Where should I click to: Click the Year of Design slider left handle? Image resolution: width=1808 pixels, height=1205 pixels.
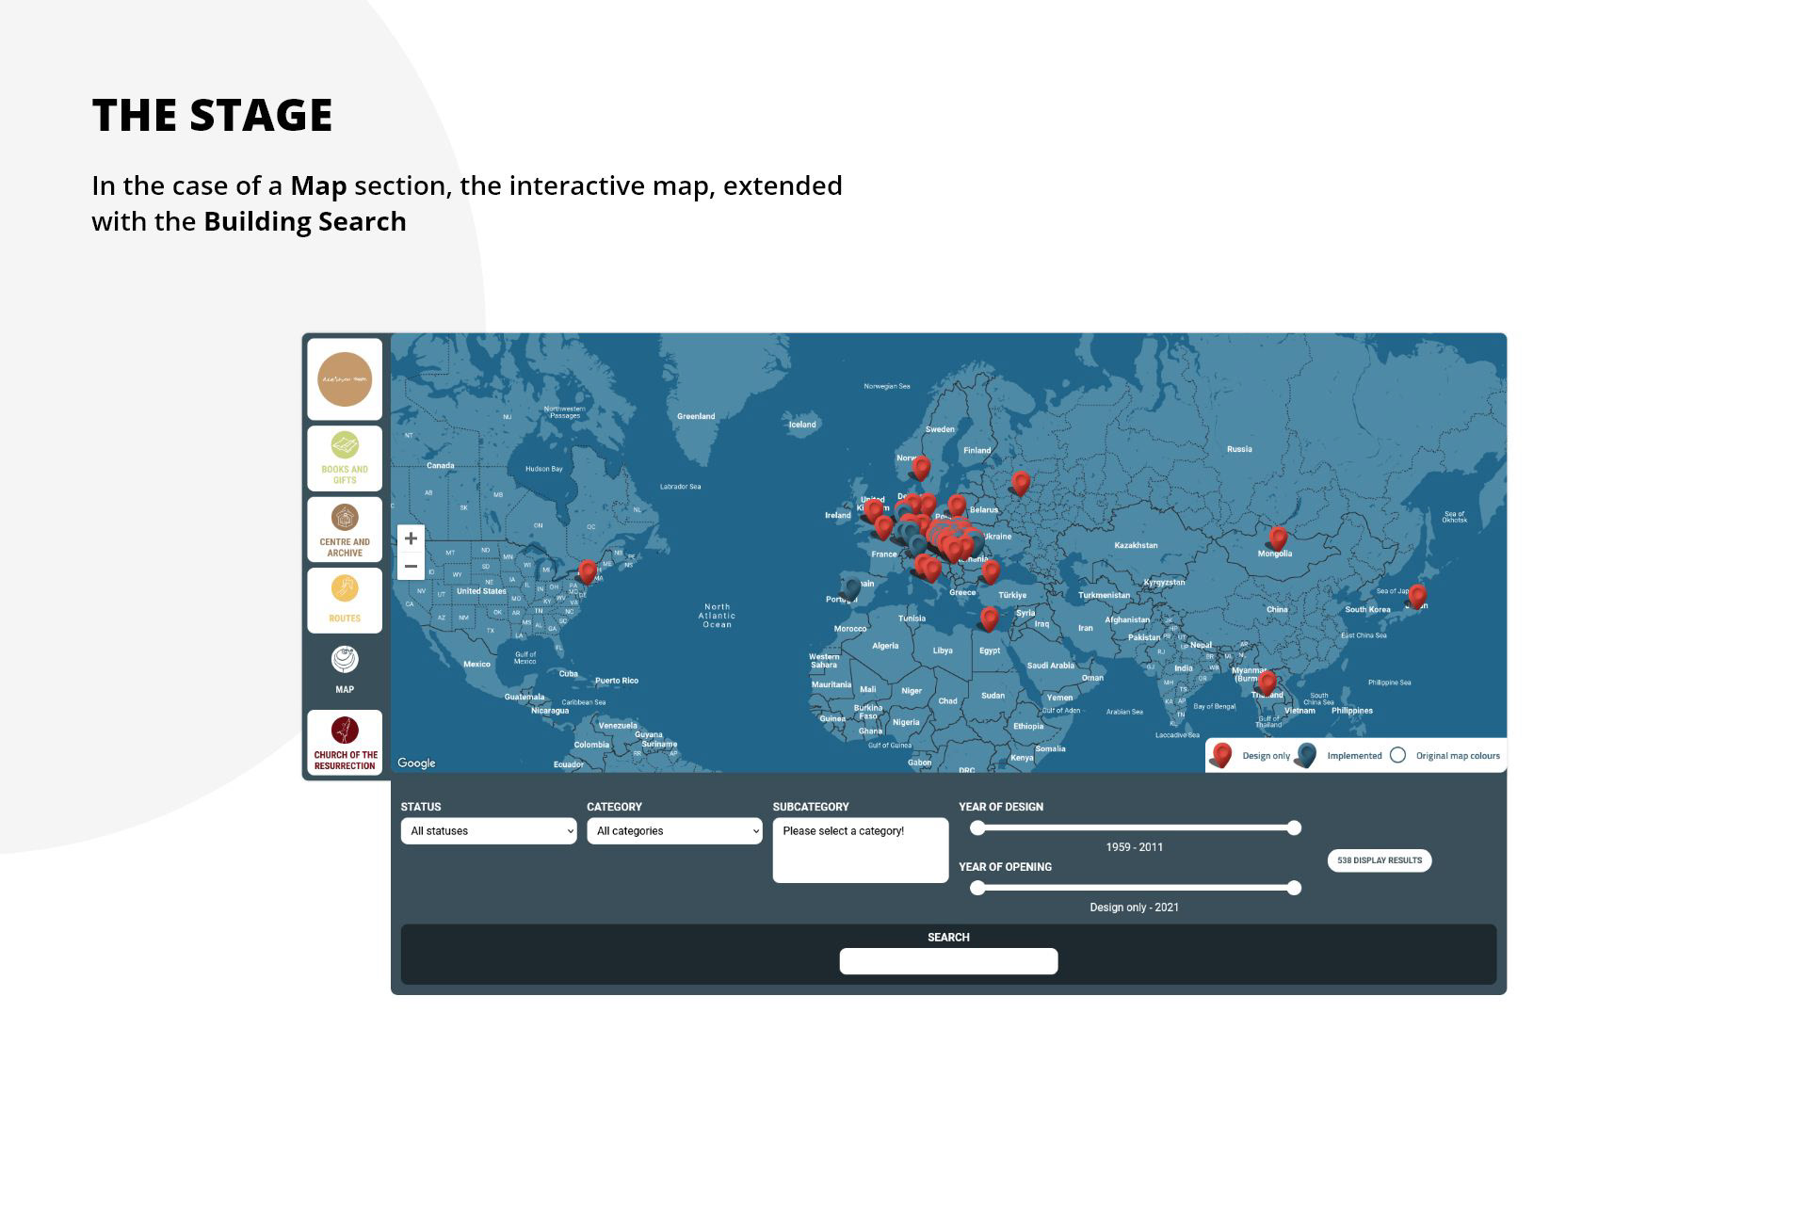[977, 827]
